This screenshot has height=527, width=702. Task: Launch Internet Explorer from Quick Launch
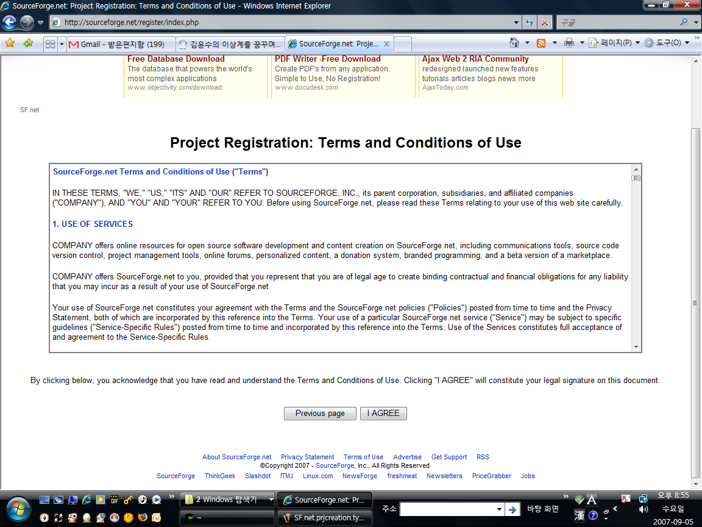87,500
